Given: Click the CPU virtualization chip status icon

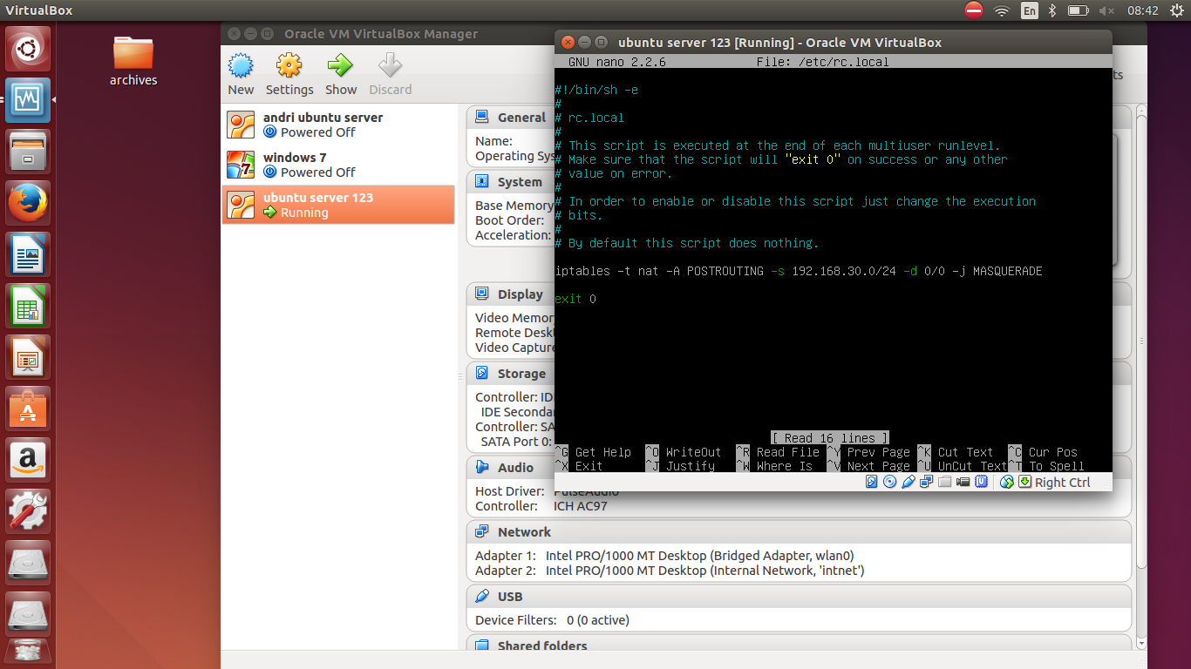Looking at the screenshot, I should click(x=982, y=482).
